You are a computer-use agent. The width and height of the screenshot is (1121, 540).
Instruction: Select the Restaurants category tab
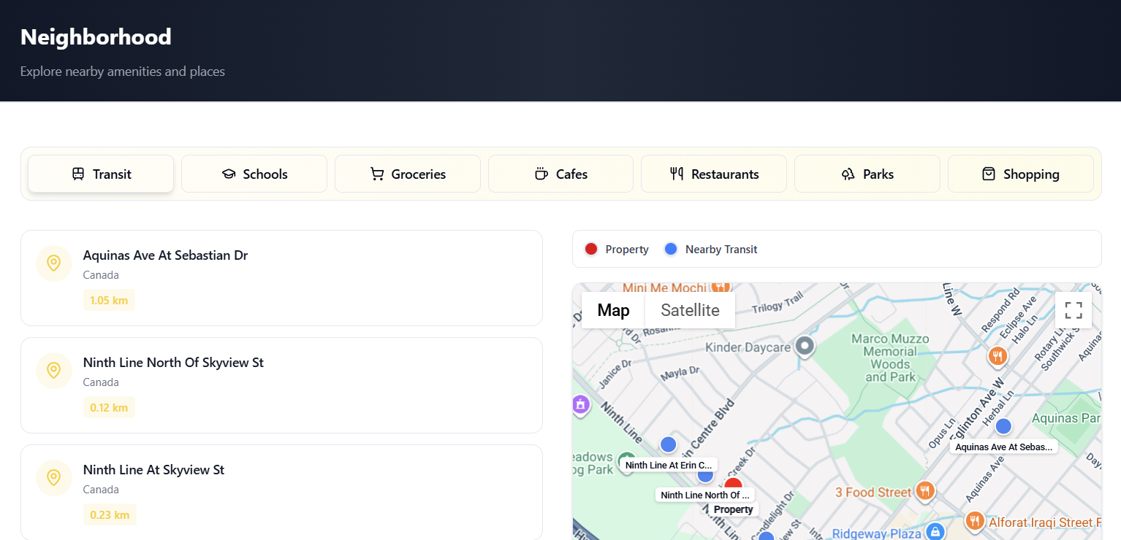point(714,174)
